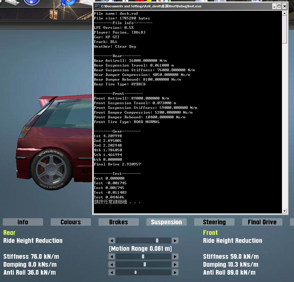
Task: Increase Damping with right arrow
Action: click(175, 265)
